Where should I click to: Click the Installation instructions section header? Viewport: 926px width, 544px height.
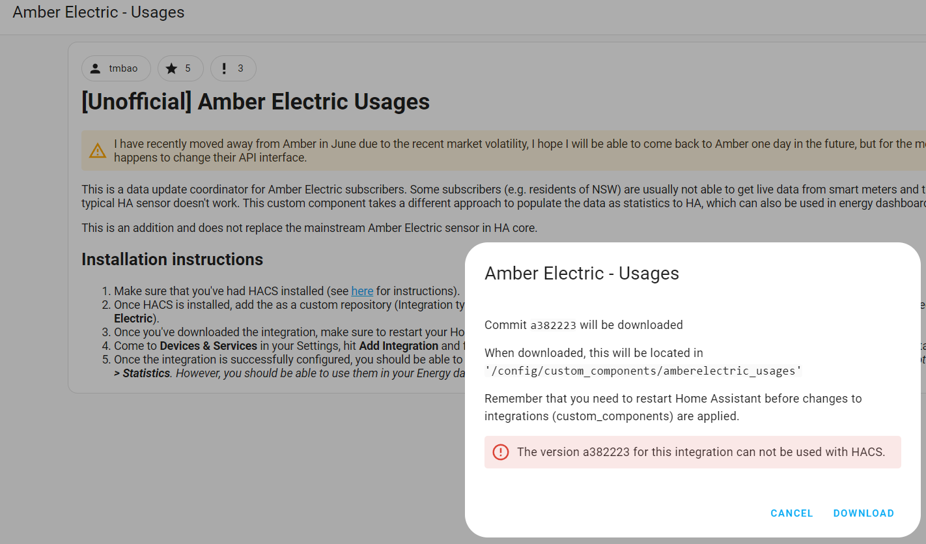pos(172,259)
